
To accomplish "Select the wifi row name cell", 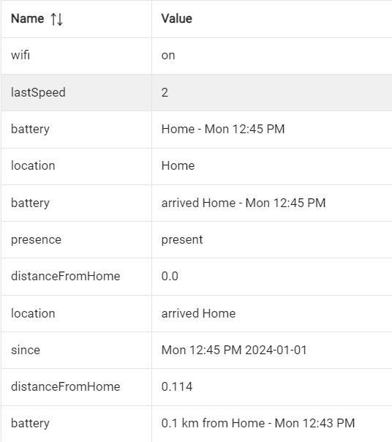I will pos(76,56).
